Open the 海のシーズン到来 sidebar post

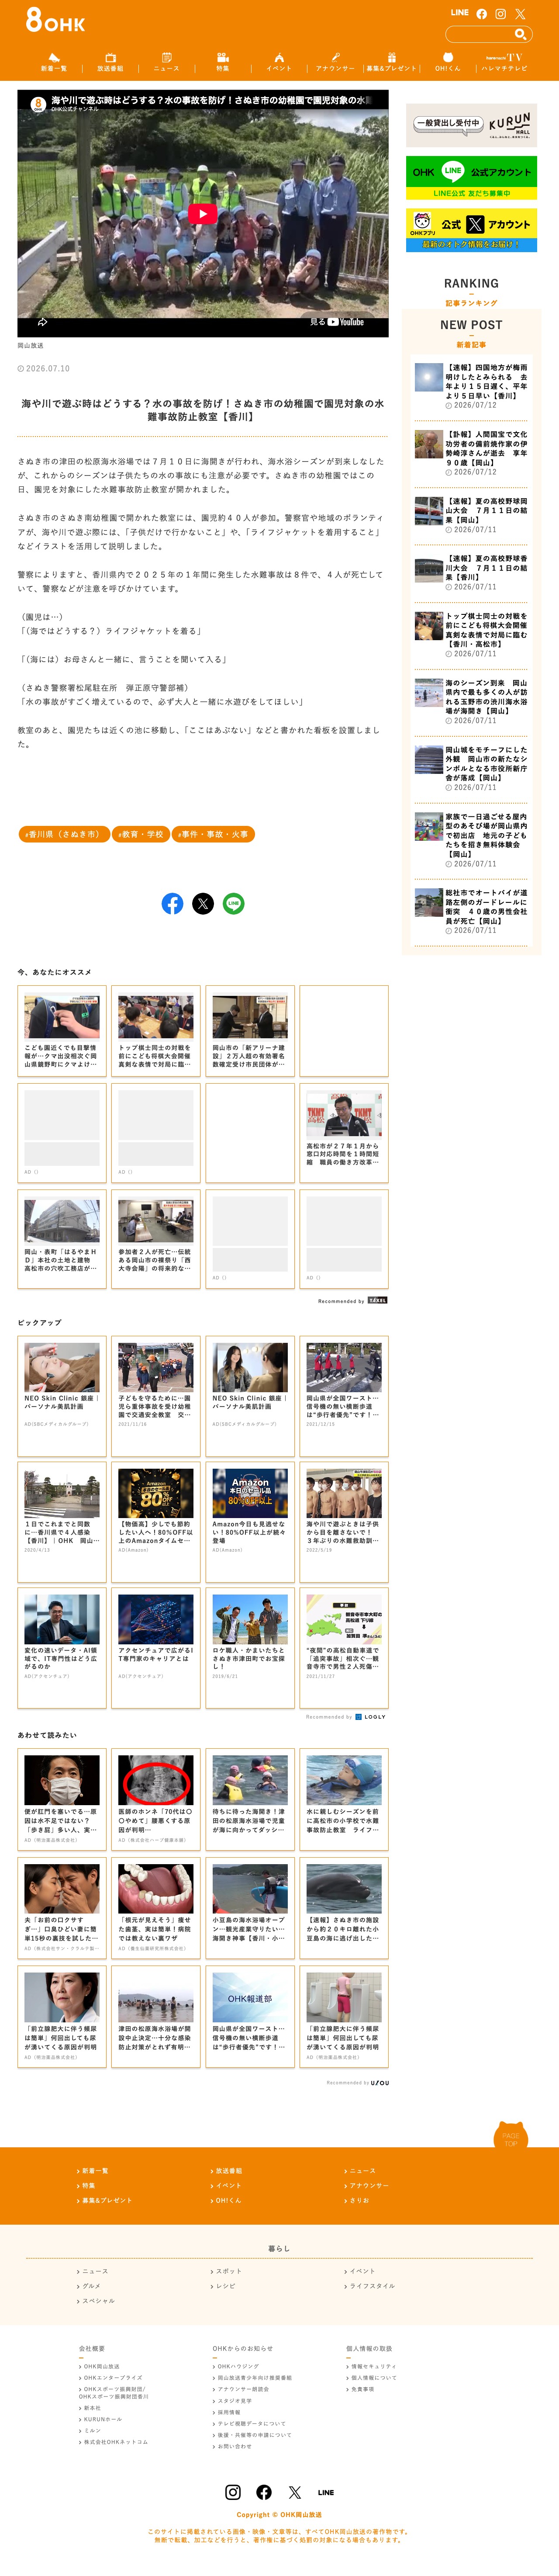471,702
